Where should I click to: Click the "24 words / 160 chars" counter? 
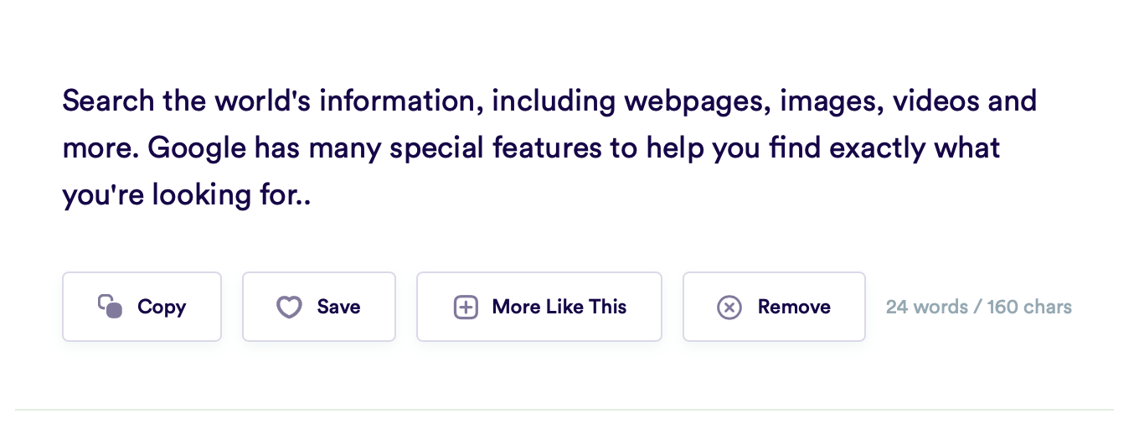tap(979, 307)
